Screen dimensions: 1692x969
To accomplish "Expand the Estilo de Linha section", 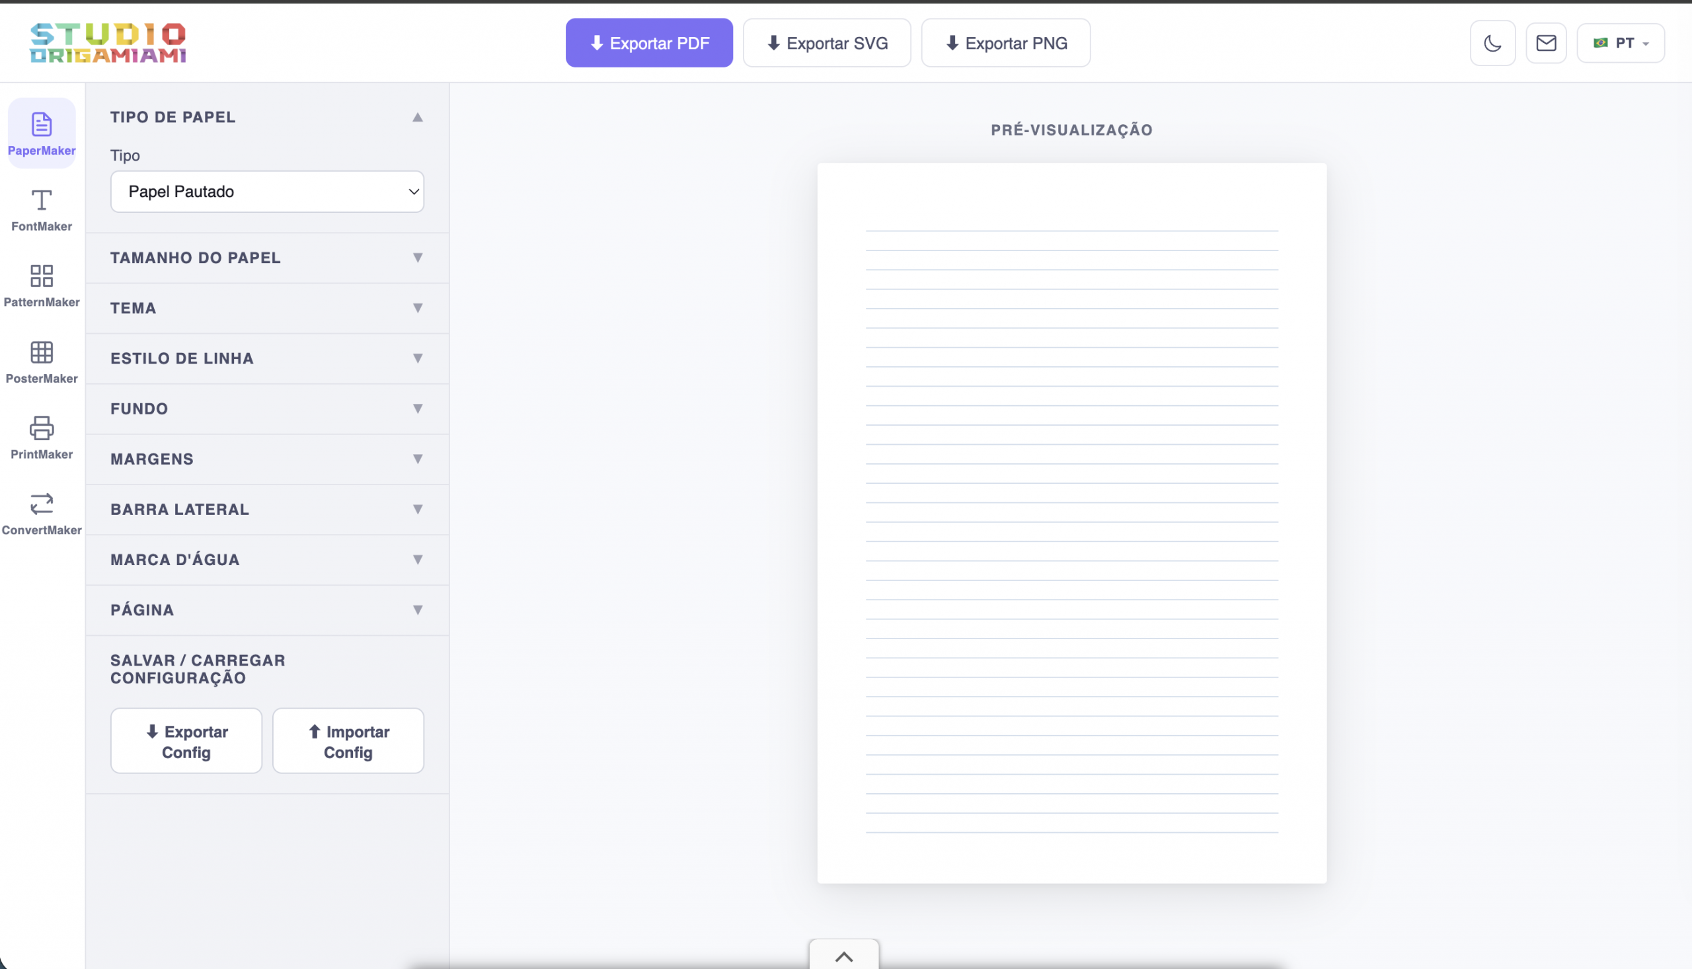I will point(267,358).
